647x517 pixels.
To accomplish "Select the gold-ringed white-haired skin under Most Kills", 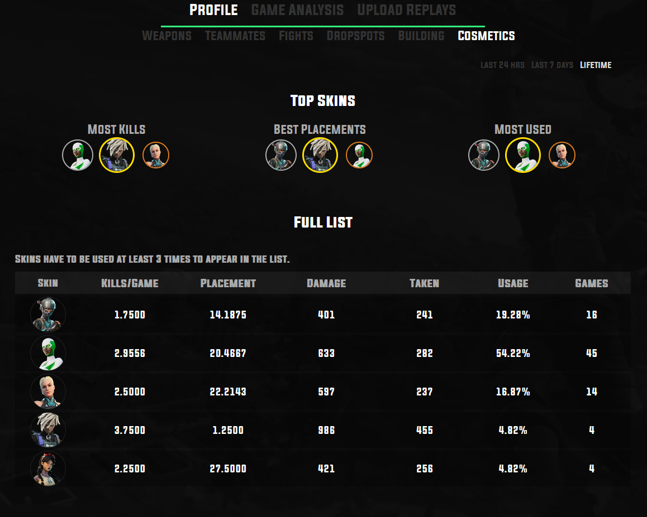I will pyautogui.click(x=117, y=155).
